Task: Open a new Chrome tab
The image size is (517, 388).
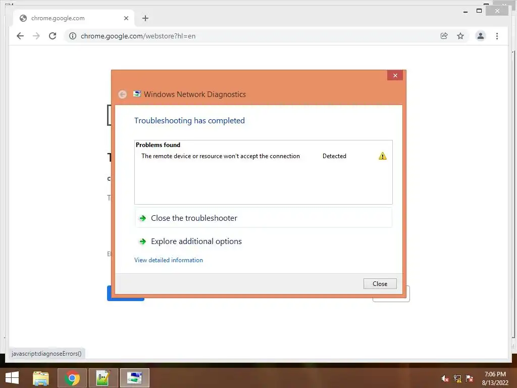Action: pyautogui.click(x=145, y=18)
